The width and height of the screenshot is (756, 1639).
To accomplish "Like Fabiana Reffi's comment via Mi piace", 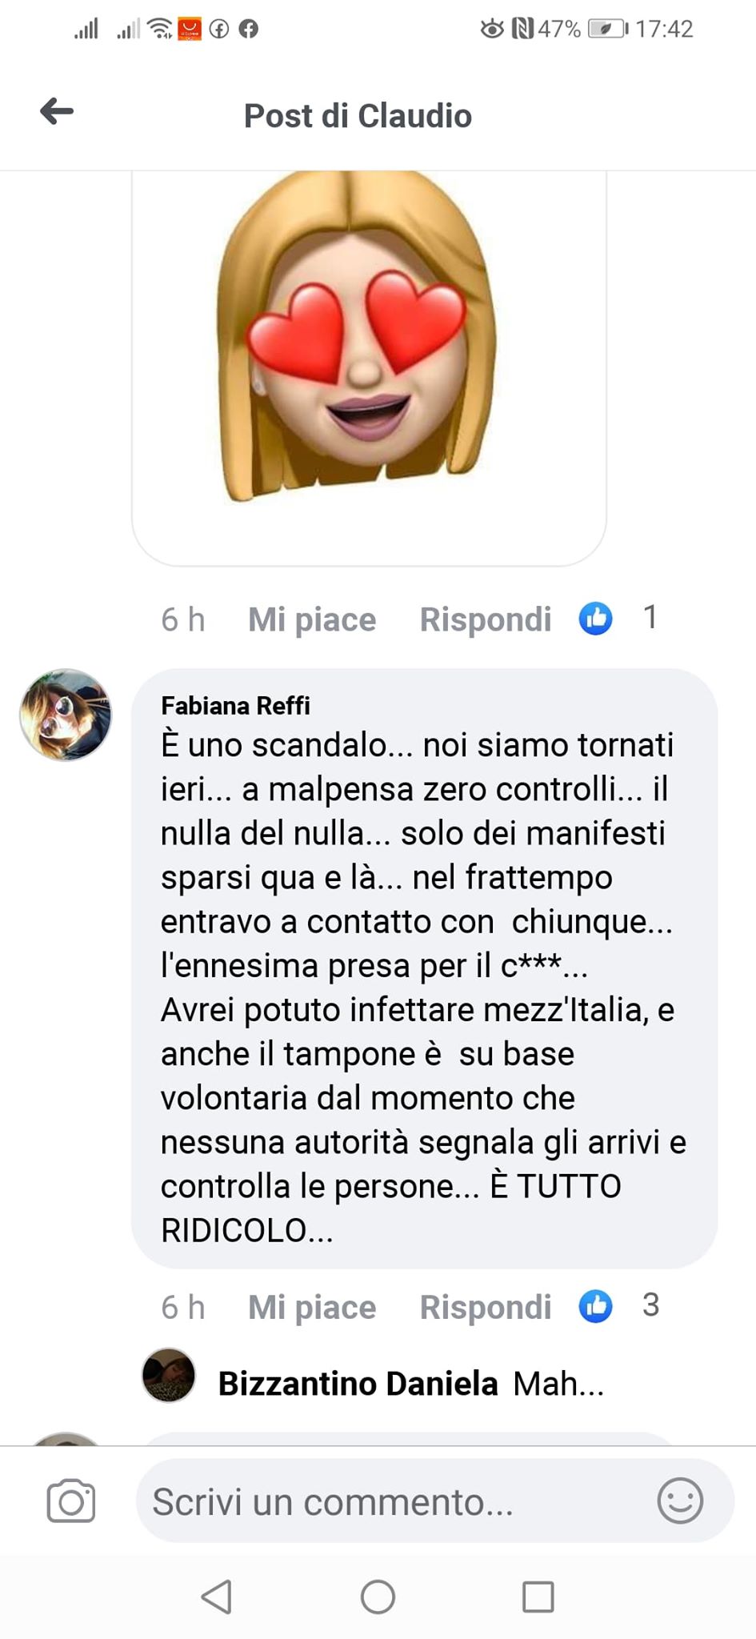I will tap(312, 1307).
